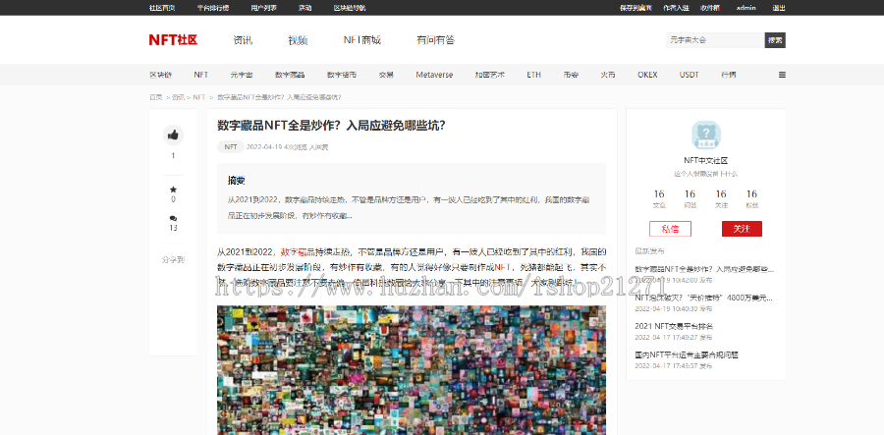Click red 数字藏品 link in article body

pyautogui.click(x=298, y=251)
